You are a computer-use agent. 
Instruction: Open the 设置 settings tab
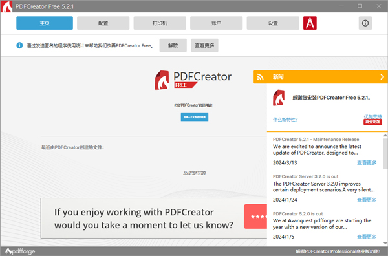click(273, 23)
